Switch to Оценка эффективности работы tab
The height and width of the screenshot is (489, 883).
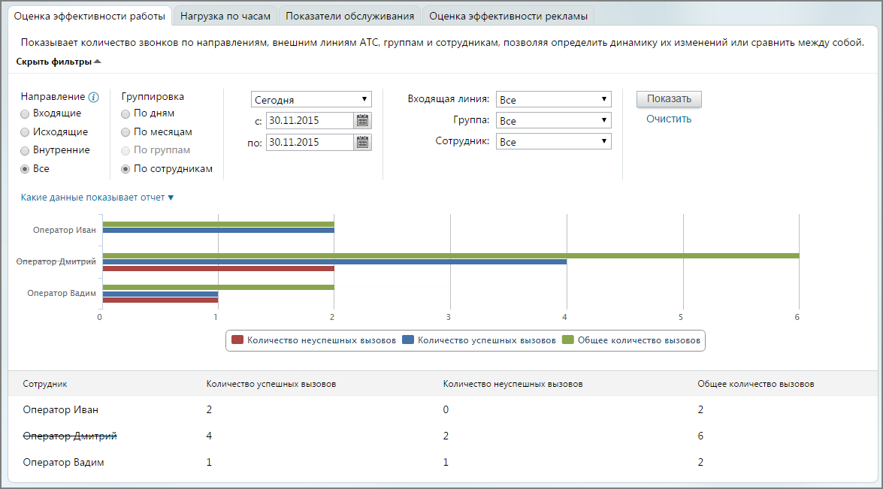(89, 17)
